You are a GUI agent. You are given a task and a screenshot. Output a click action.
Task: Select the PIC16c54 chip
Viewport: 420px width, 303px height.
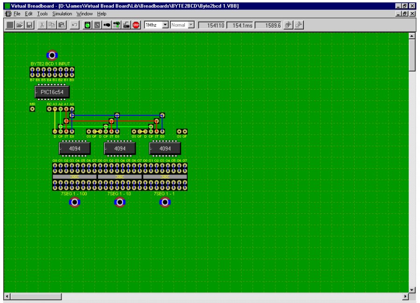point(52,92)
